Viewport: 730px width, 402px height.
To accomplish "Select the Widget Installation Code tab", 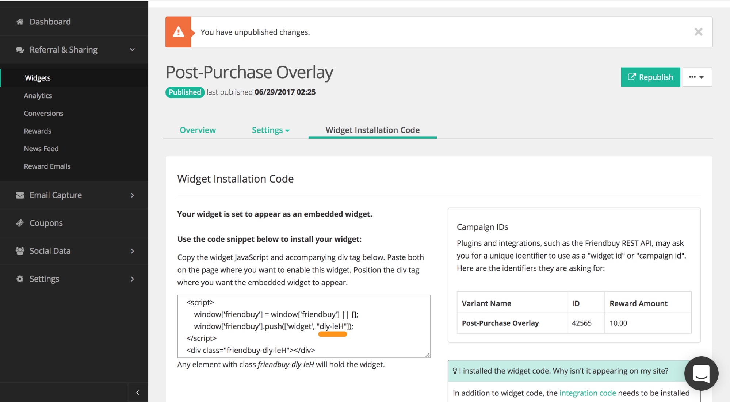I will pos(372,130).
